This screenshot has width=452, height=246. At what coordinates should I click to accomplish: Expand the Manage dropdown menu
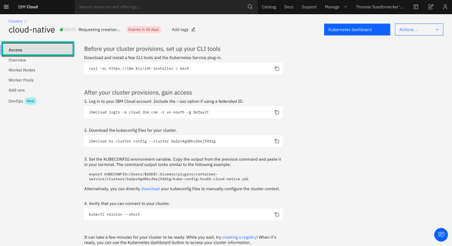tap(336, 7)
